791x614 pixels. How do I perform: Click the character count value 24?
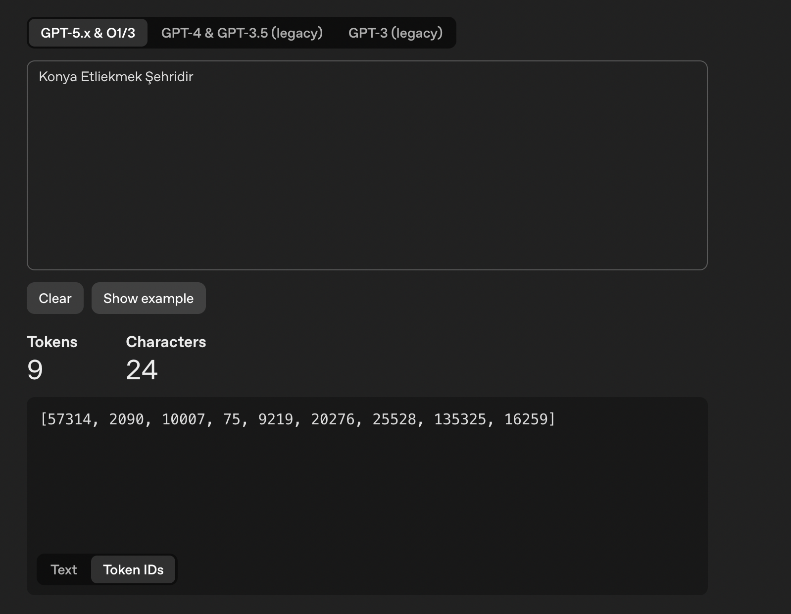[142, 370]
